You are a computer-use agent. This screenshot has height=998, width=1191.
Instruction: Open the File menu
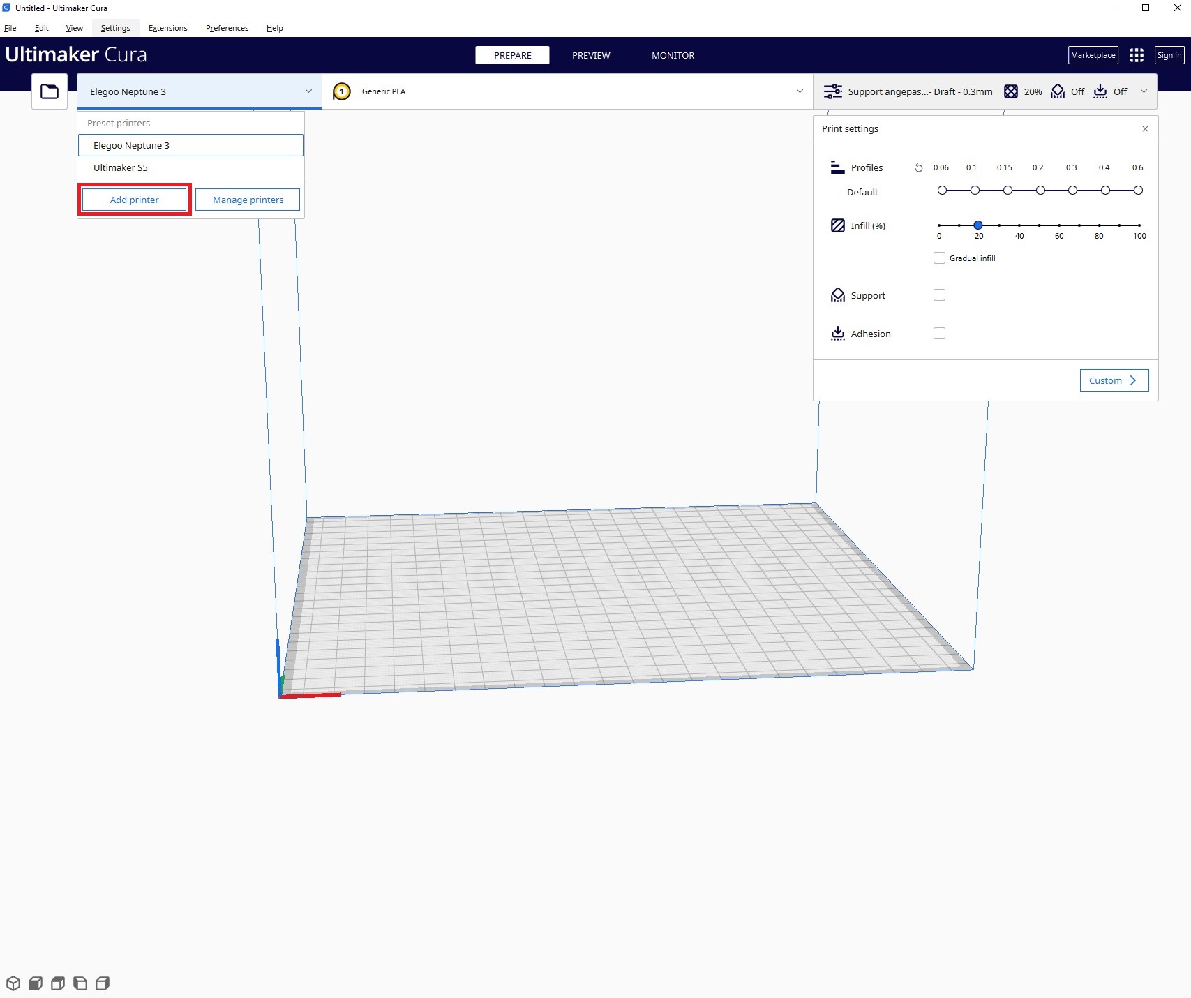[x=10, y=28]
